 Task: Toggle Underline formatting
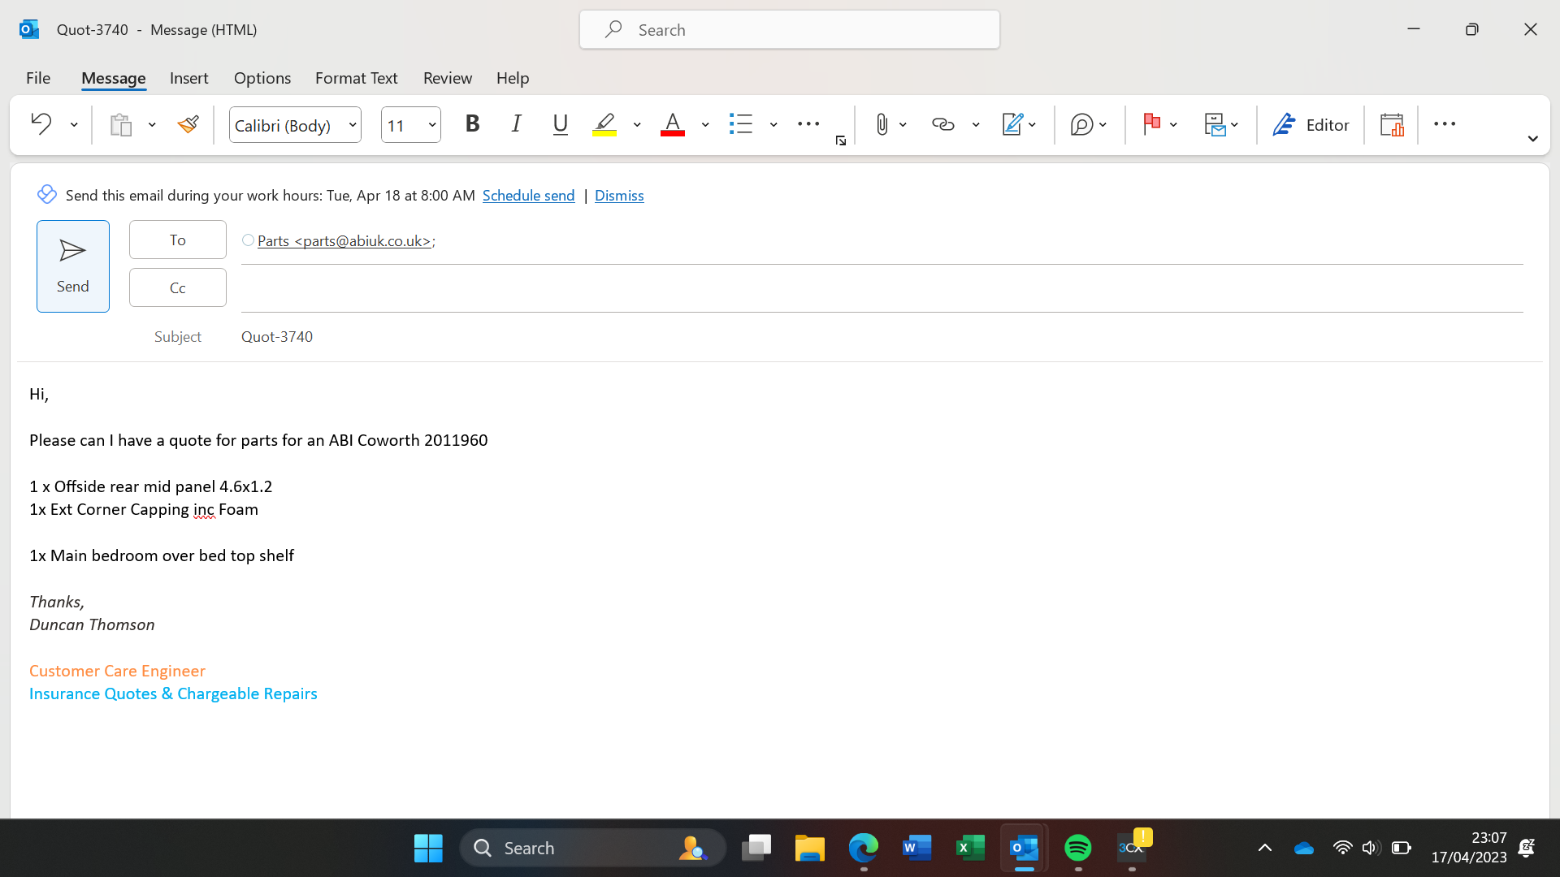(560, 124)
